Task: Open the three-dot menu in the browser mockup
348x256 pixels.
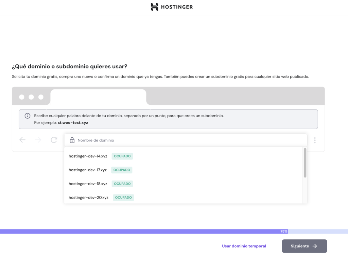Action: coord(315,140)
